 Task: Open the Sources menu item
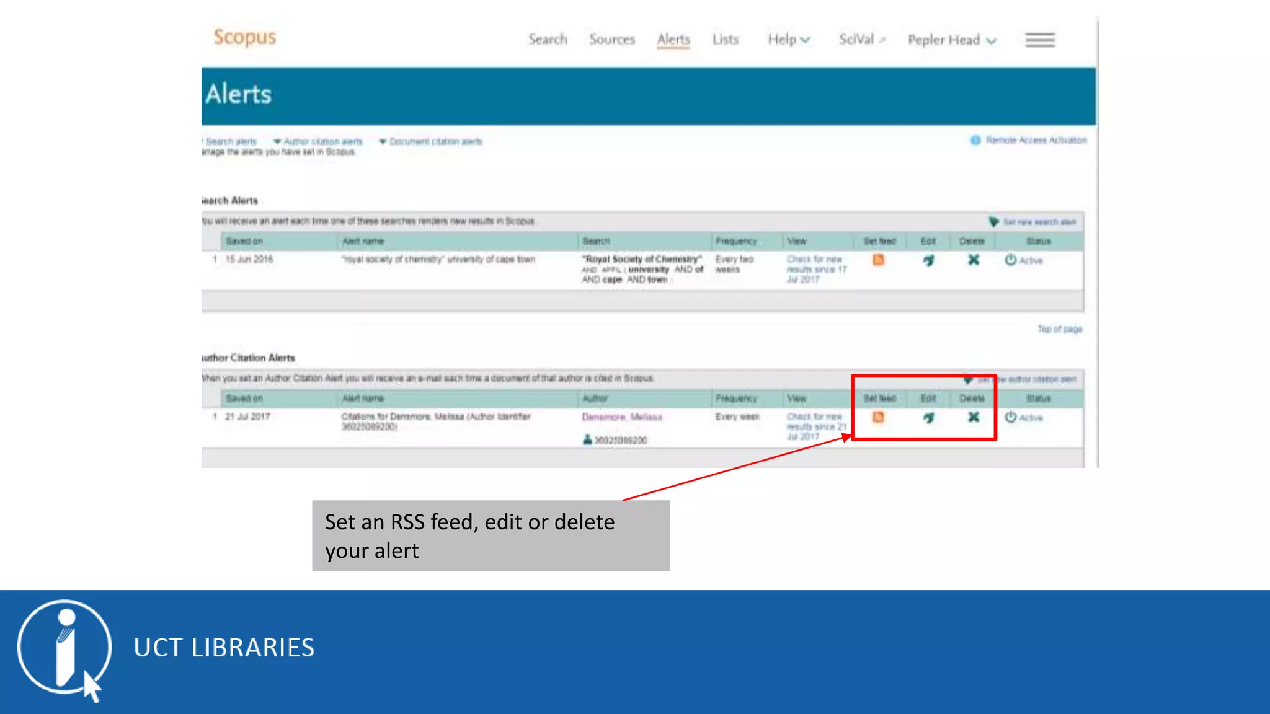(612, 40)
